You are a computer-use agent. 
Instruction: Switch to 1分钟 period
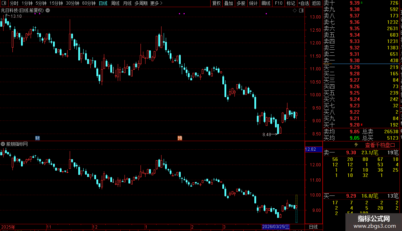pyautogui.click(x=27, y=3)
